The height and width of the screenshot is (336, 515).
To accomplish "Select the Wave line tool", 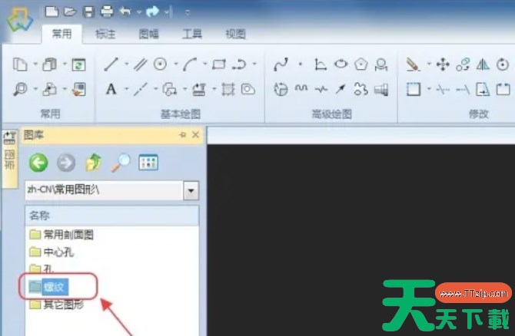I will pyautogui.click(x=301, y=88).
